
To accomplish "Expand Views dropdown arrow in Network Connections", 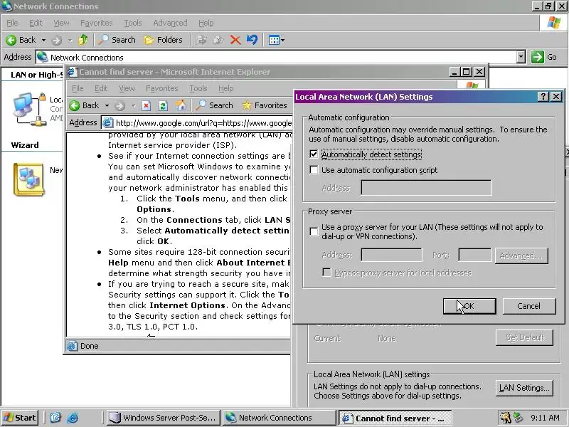I will tap(282, 40).
